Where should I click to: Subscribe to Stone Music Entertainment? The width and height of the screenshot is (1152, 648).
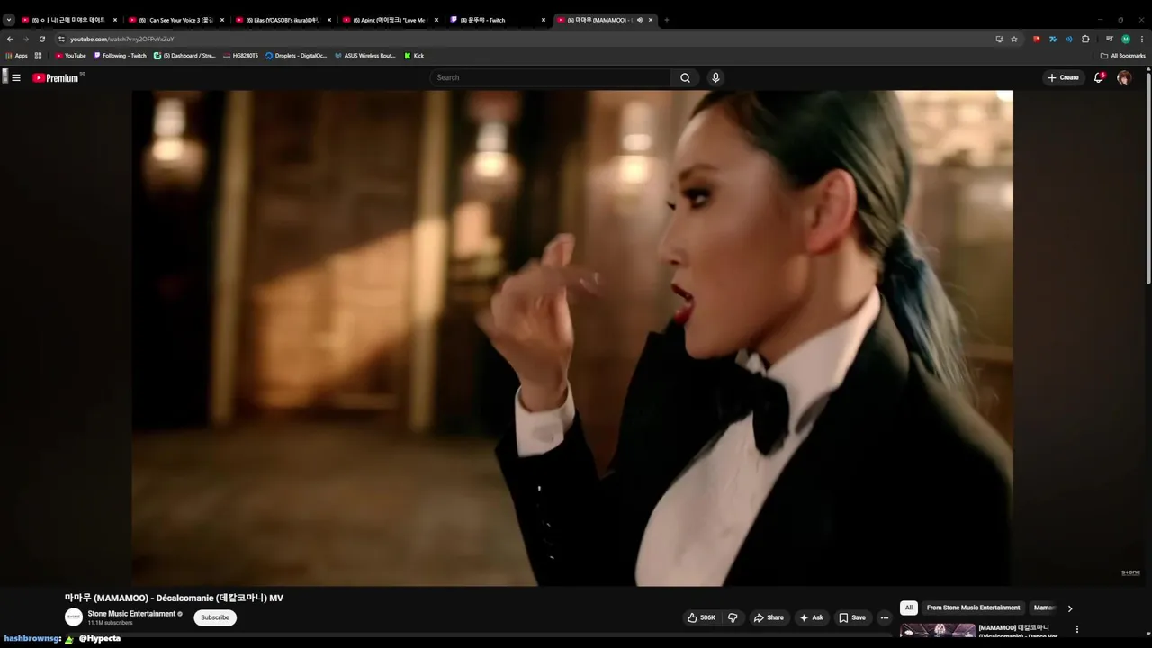[x=215, y=617]
